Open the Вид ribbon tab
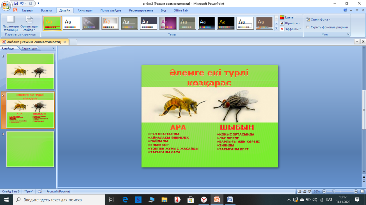This screenshot has height=205, width=366. pos(163,10)
